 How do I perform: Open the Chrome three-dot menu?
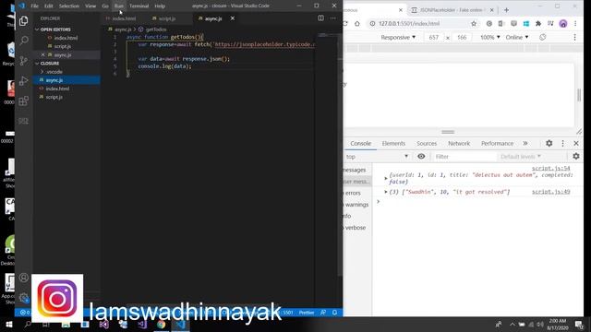(x=575, y=23)
